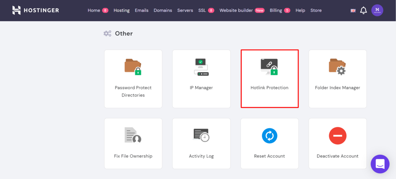Open Password Protect Directories card

[133, 79]
